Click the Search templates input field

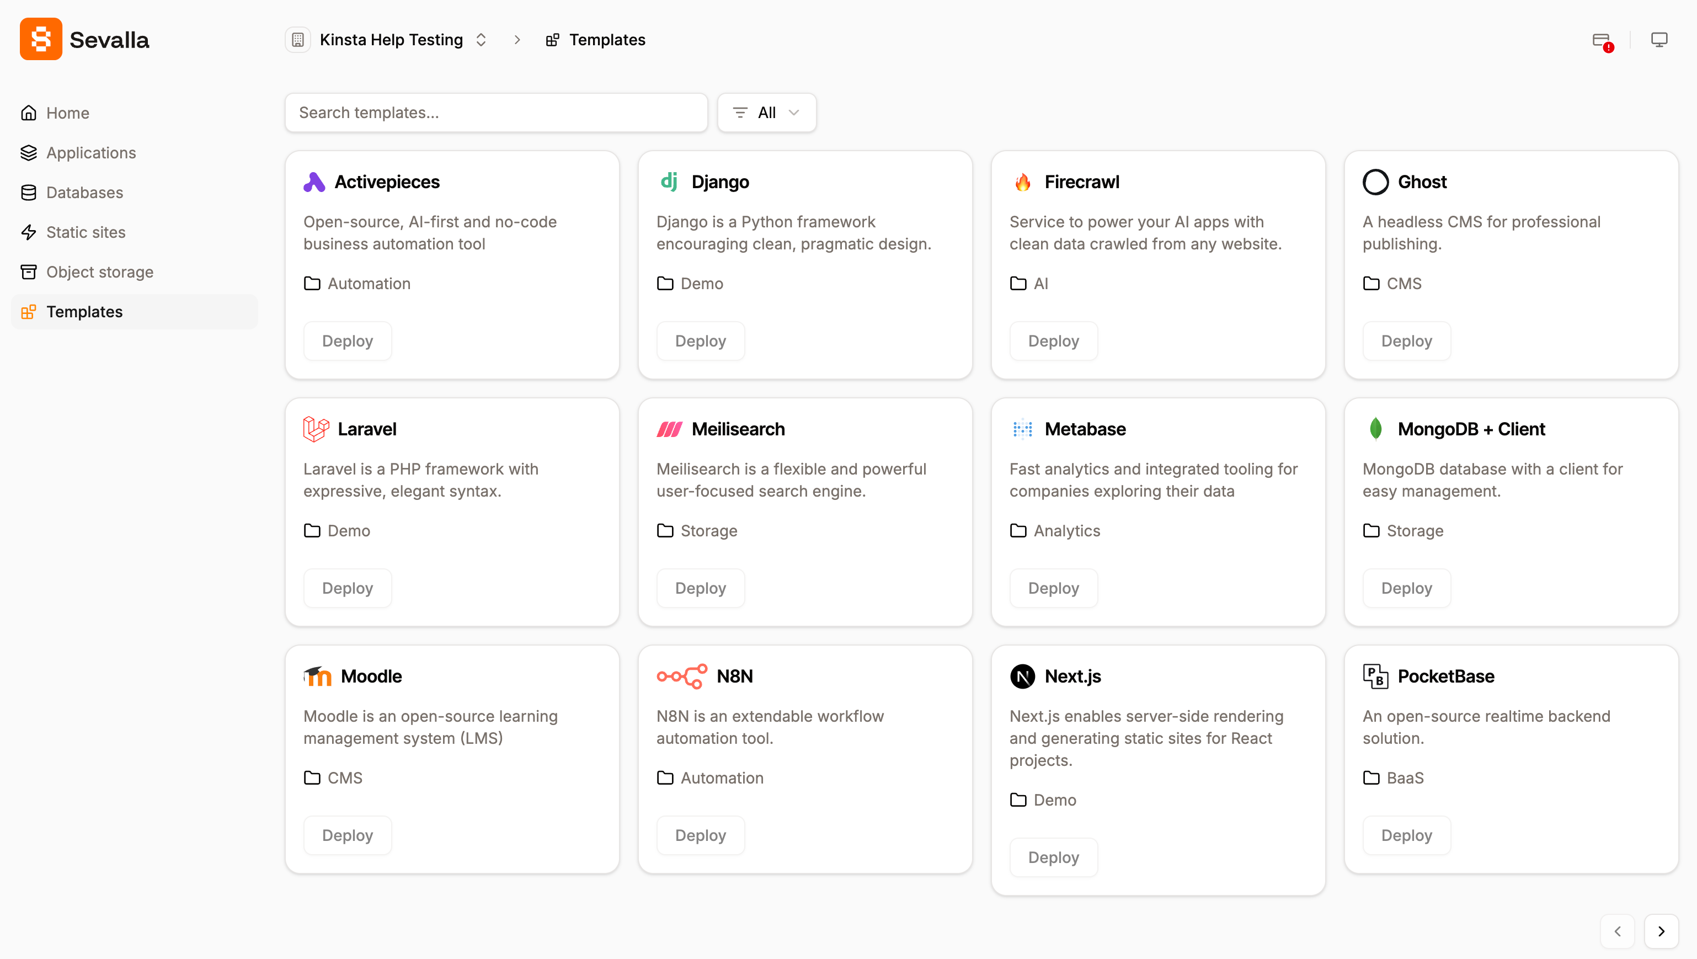coord(496,113)
